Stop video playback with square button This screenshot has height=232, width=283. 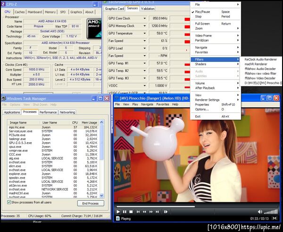[131, 212]
